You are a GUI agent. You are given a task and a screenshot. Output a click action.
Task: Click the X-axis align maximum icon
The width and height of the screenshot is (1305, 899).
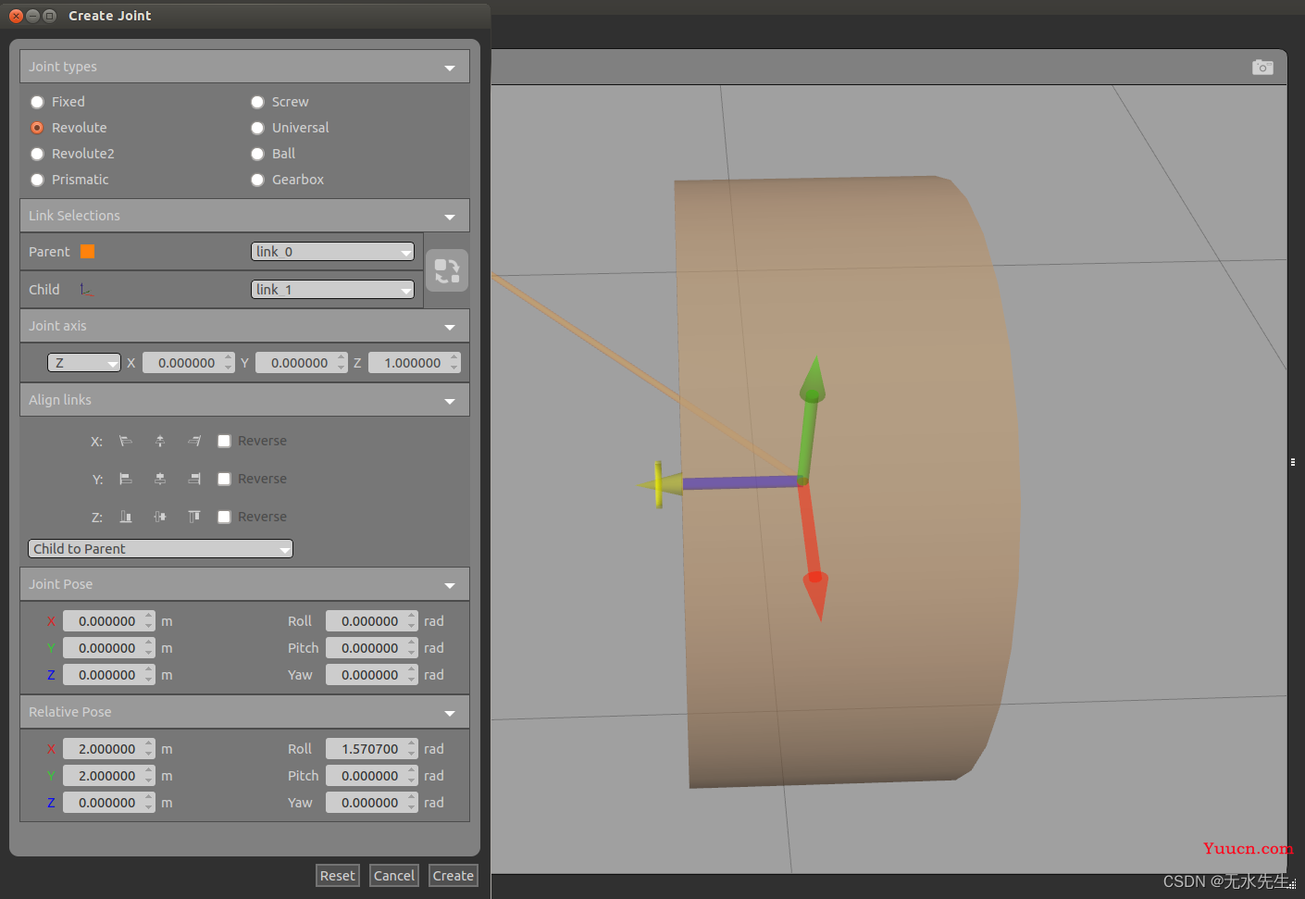[194, 441]
